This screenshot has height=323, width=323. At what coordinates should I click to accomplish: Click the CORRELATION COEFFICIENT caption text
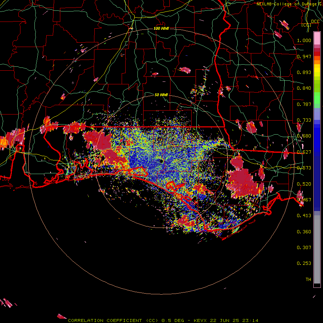point(105,320)
